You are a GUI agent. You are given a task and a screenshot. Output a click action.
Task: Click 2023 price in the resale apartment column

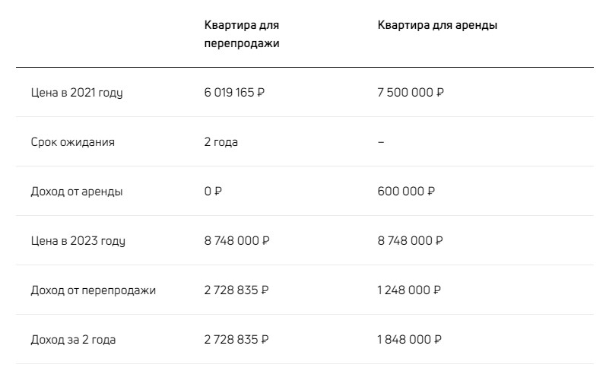click(x=236, y=241)
